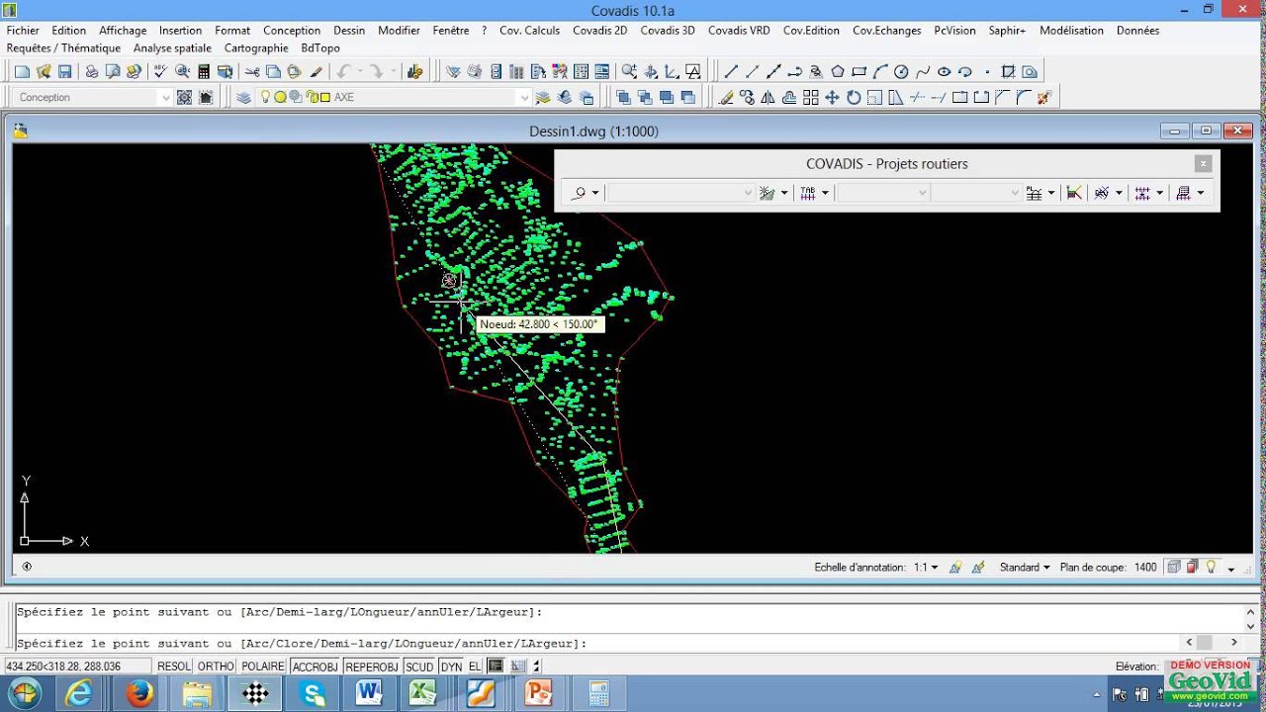
Task: Click the Array grid tool icon
Action: (811, 97)
